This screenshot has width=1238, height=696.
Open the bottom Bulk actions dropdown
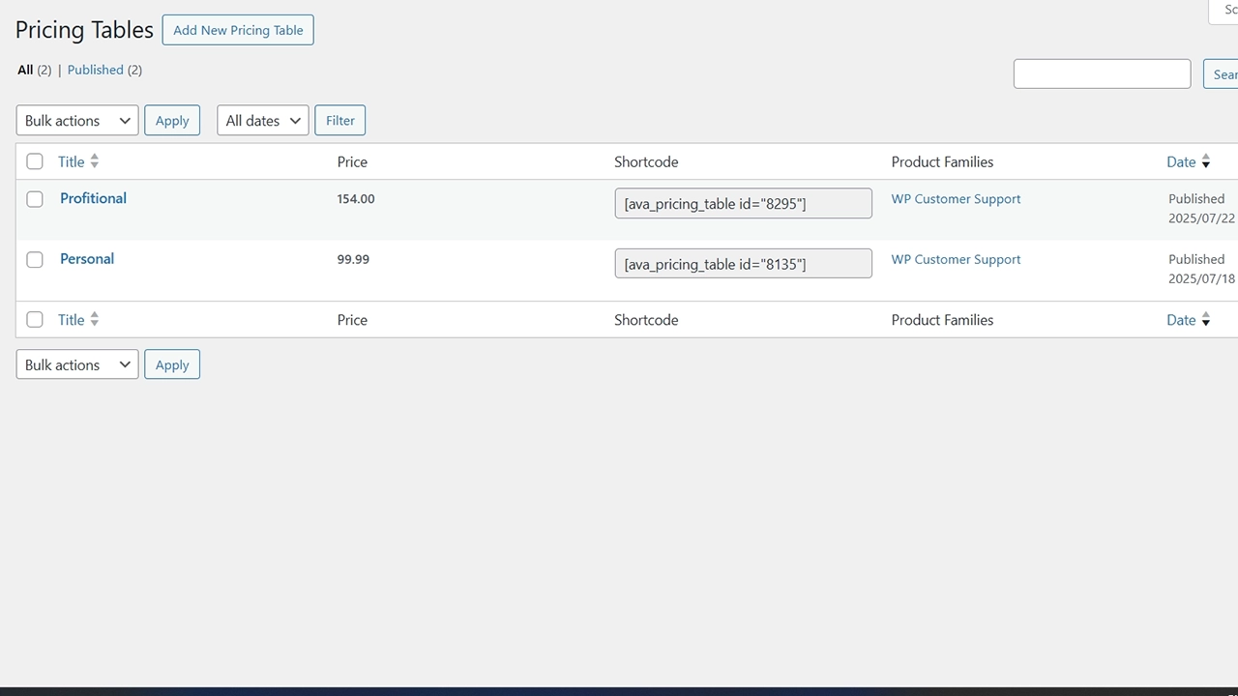(x=76, y=364)
